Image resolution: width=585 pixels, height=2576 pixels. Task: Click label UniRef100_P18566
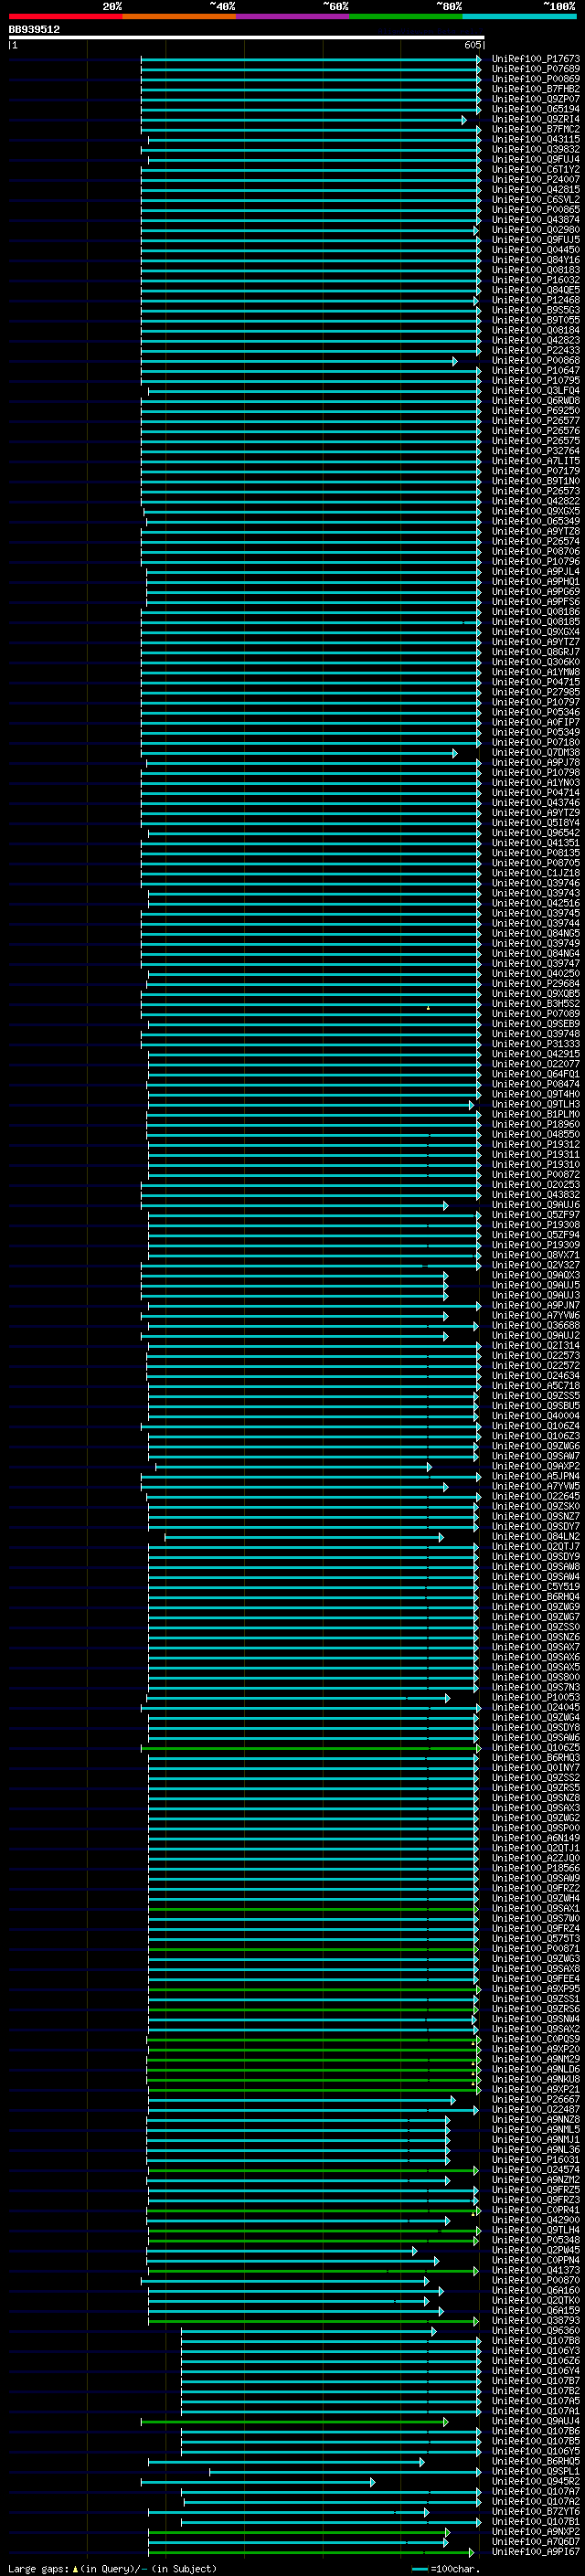pyautogui.click(x=535, y=1868)
